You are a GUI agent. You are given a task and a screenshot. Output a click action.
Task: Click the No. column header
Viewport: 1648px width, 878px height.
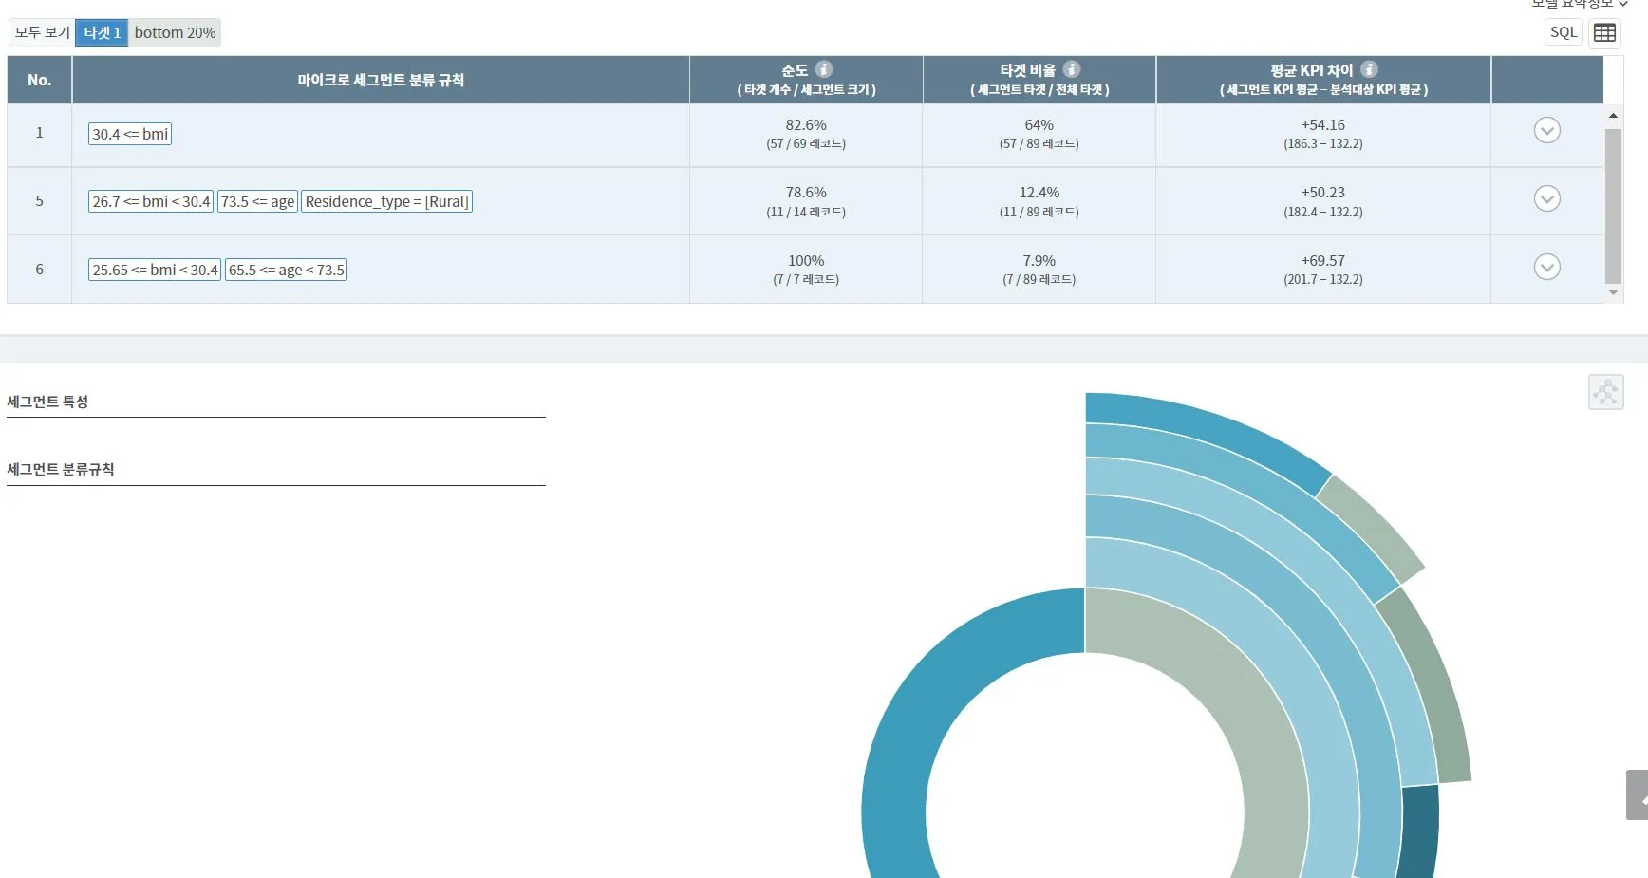[39, 80]
